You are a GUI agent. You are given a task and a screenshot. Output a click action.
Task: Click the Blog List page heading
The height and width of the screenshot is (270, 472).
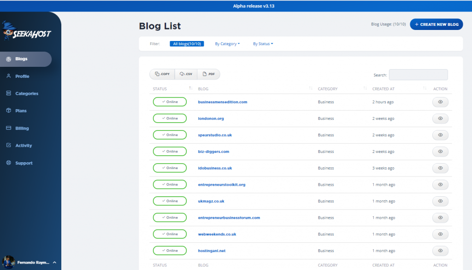coord(160,26)
